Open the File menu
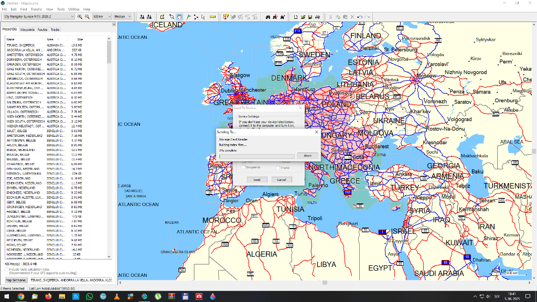 [x=4, y=9]
